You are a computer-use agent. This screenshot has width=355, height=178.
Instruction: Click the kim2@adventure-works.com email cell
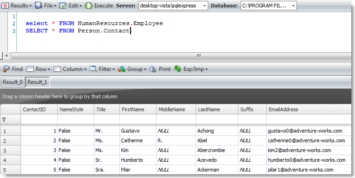(309, 150)
